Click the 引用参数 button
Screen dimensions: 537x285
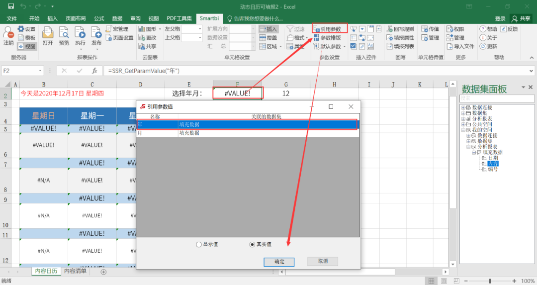pyautogui.click(x=330, y=29)
